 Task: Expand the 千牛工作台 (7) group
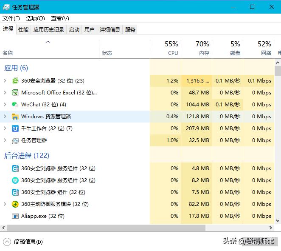[5, 128]
